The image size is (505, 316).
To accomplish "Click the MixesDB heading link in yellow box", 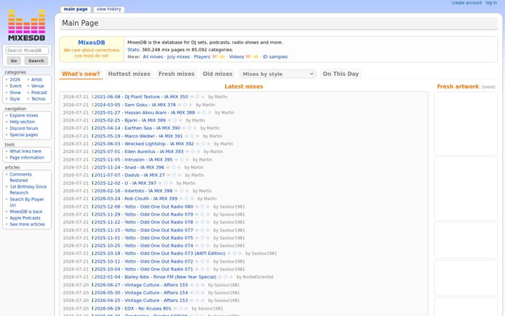I will point(91,43).
